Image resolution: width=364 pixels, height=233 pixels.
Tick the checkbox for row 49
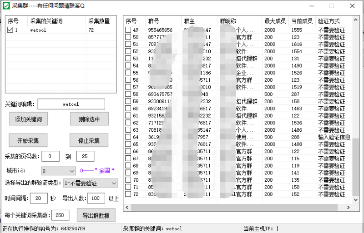(x=128, y=30)
